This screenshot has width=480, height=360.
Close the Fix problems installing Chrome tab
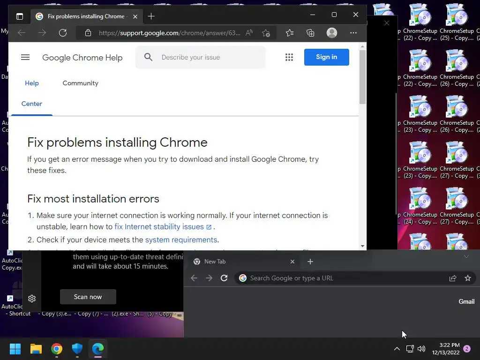point(135,16)
